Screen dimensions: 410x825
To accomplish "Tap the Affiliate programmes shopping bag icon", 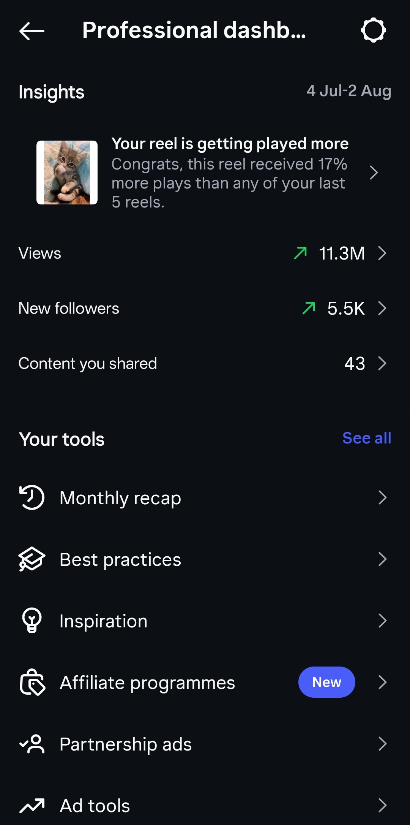I will [x=32, y=682].
